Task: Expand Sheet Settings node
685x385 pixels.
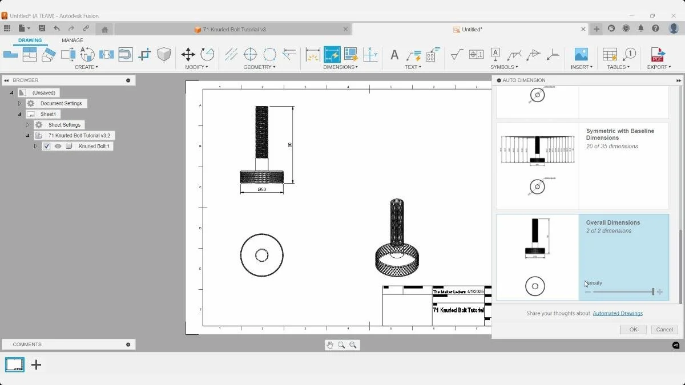Action: [x=27, y=125]
